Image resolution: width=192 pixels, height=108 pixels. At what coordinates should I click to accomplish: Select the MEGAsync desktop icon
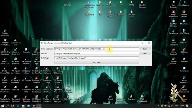click(x=184, y=22)
